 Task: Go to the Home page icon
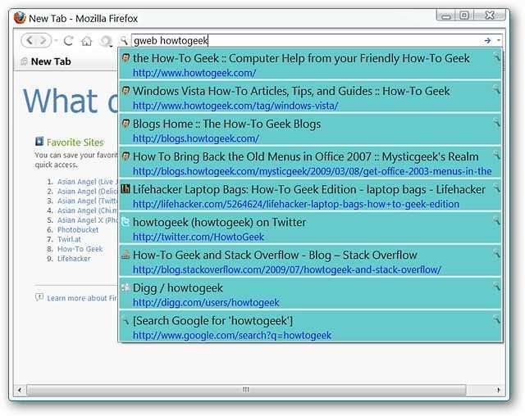pos(86,40)
